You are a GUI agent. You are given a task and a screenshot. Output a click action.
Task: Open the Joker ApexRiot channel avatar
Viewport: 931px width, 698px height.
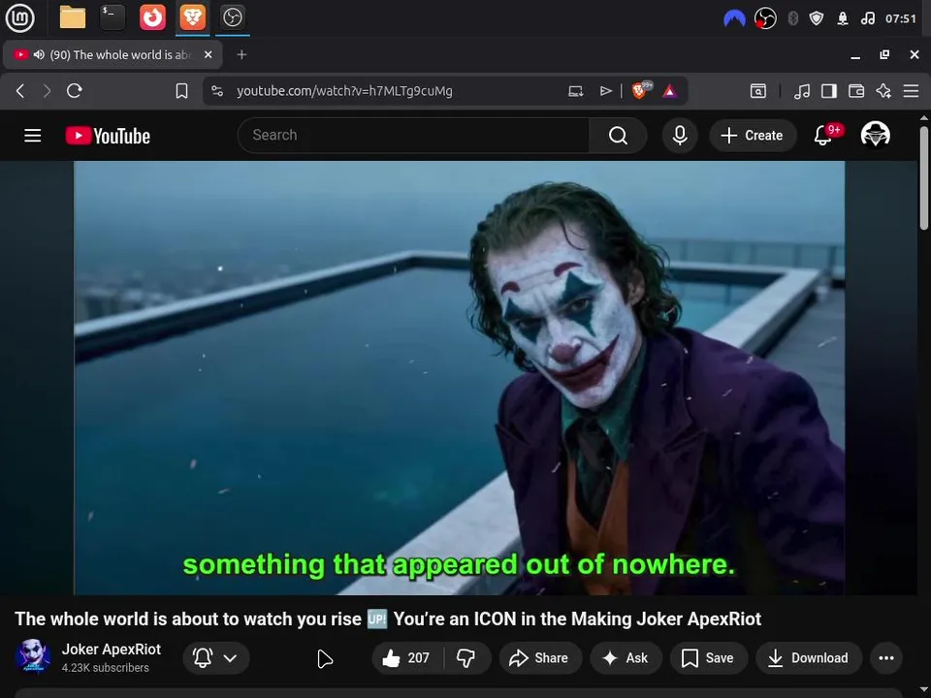pyautogui.click(x=33, y=656)
